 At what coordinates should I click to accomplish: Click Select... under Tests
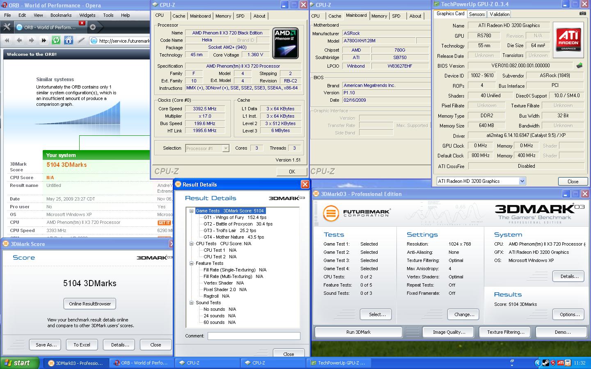click(377, 314)
